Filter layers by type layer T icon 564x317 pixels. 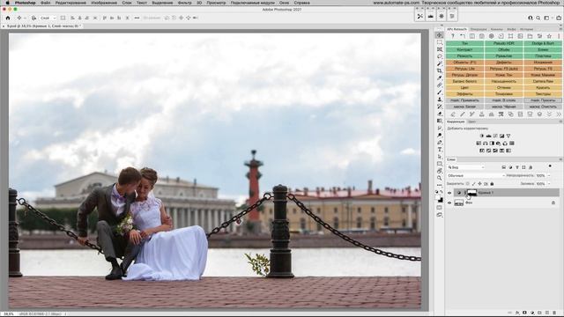pos(517,167)
